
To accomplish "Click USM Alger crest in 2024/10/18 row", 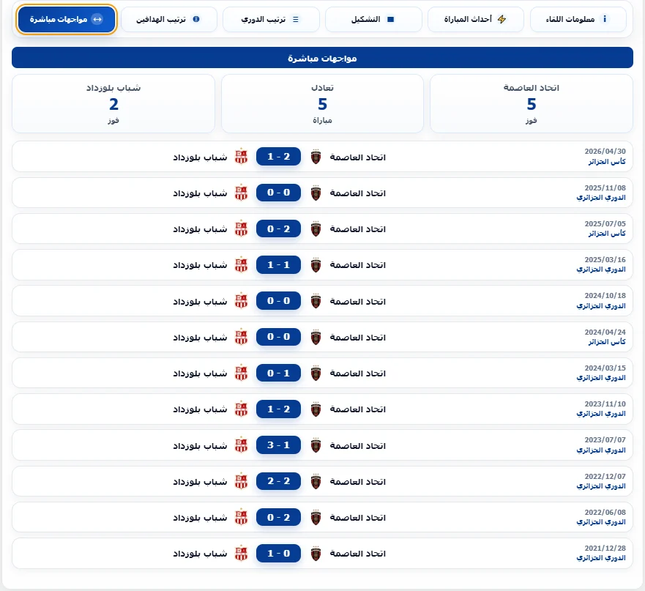I will [x=316, y=301].
